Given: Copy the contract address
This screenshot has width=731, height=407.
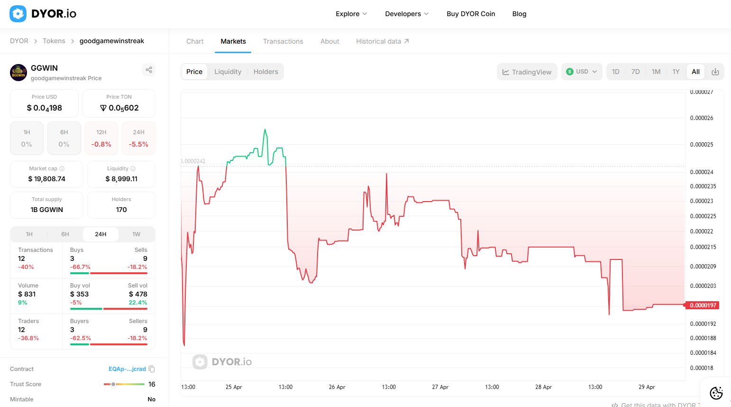Looking at the screenshot, I should 152,369.
